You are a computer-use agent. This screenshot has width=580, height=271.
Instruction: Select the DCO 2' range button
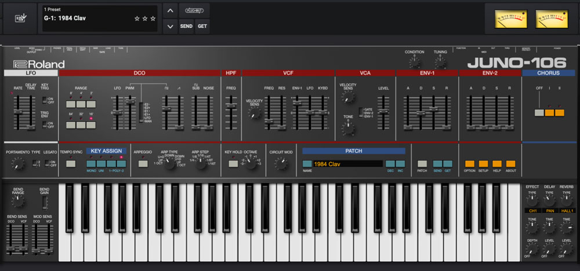click(91, 104)
